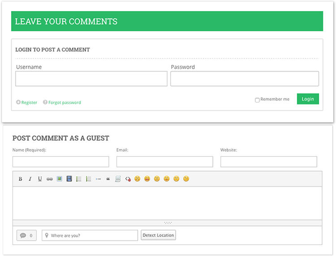Toggle bold formatting in comment editor
This screenshot has height=256, width=336.
point(20,179)
